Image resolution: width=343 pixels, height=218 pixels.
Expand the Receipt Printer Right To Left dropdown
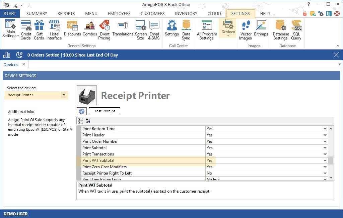tap(325, 173)
